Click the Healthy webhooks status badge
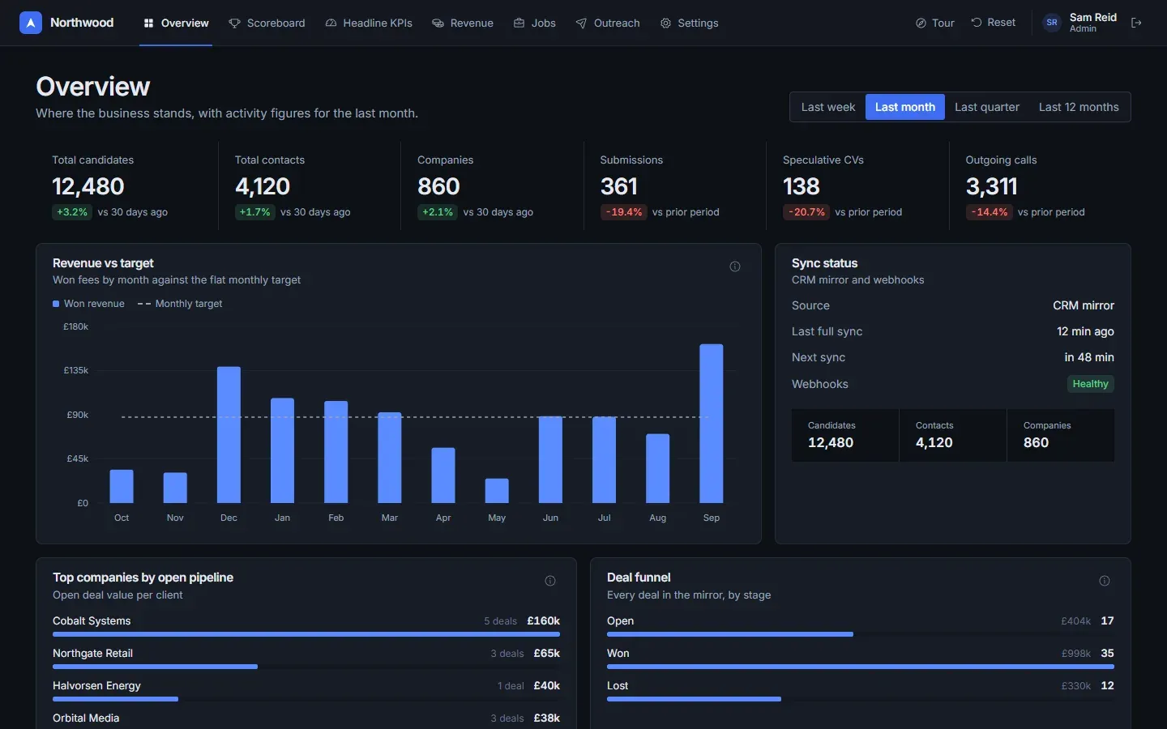This screenshot has height=729, width=1167. pyautogui.click(x=1091, y=384)
